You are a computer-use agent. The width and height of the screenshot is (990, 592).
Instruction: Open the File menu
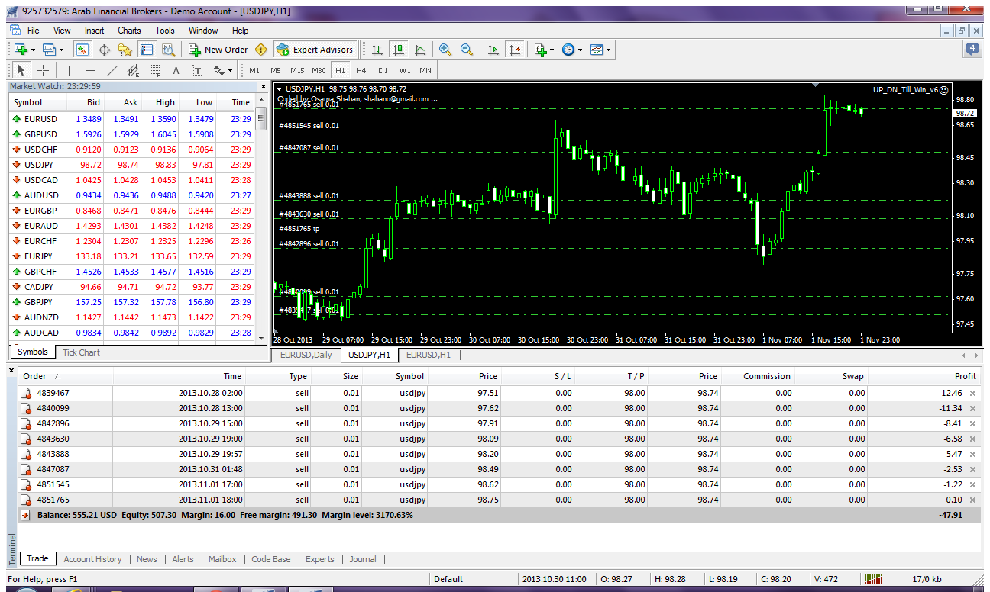[x=33, y=31]
